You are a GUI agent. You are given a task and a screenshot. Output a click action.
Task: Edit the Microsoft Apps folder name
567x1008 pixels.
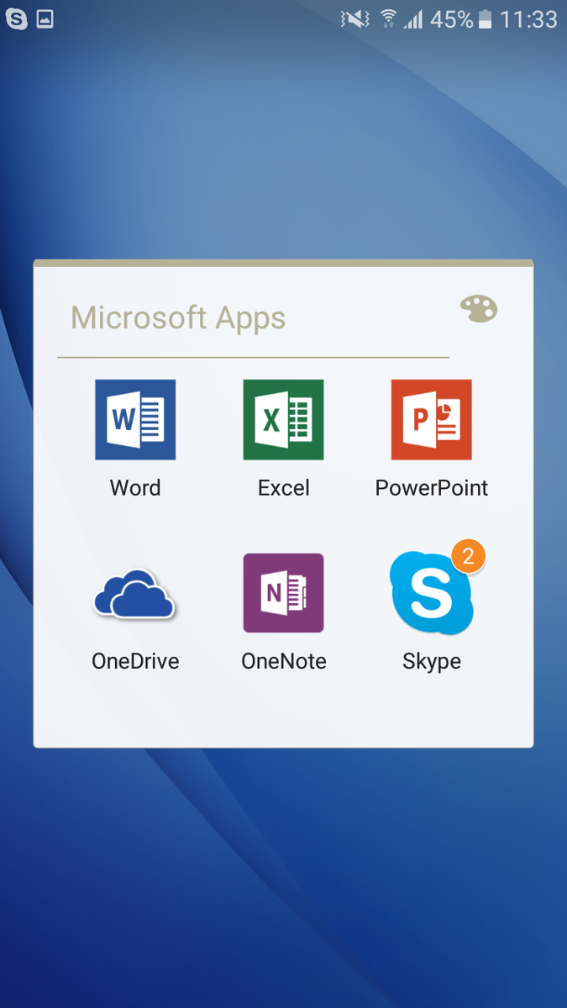[x=178, y=318]
